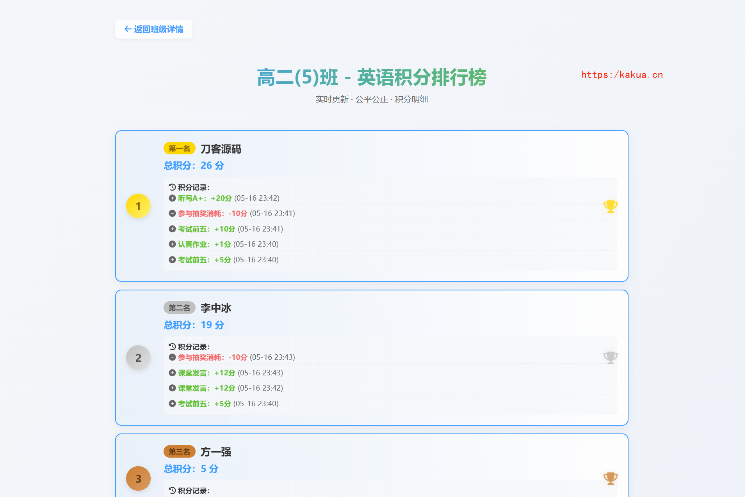Click the plus icon beside 考试前五 +10分
This screenshot has height=497, width=746.
pyautogui.click(x=172, y=229)
